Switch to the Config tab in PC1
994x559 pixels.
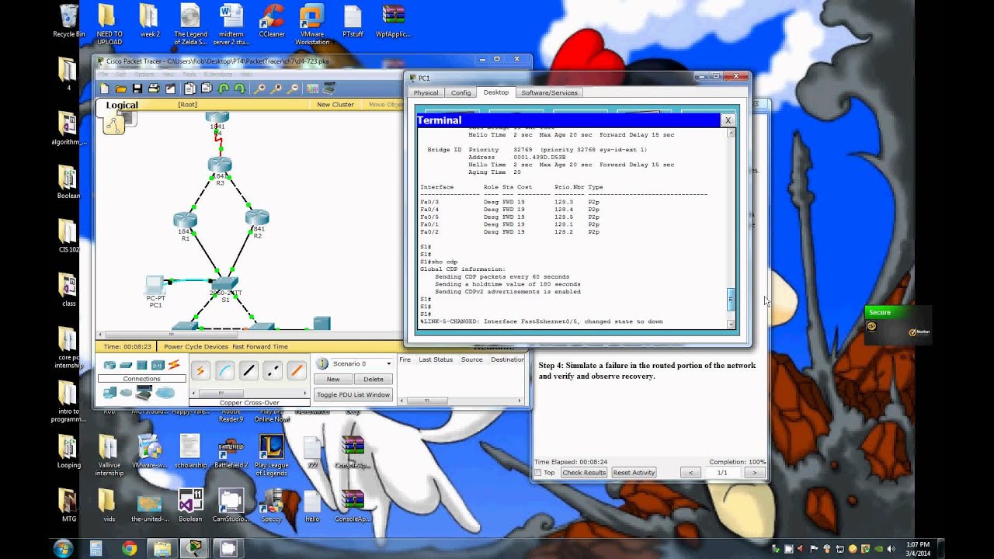point(461,93)
